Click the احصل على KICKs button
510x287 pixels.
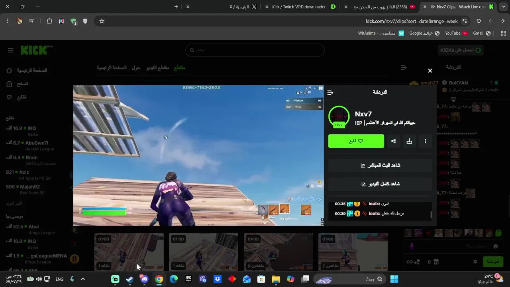click(461, 50)
